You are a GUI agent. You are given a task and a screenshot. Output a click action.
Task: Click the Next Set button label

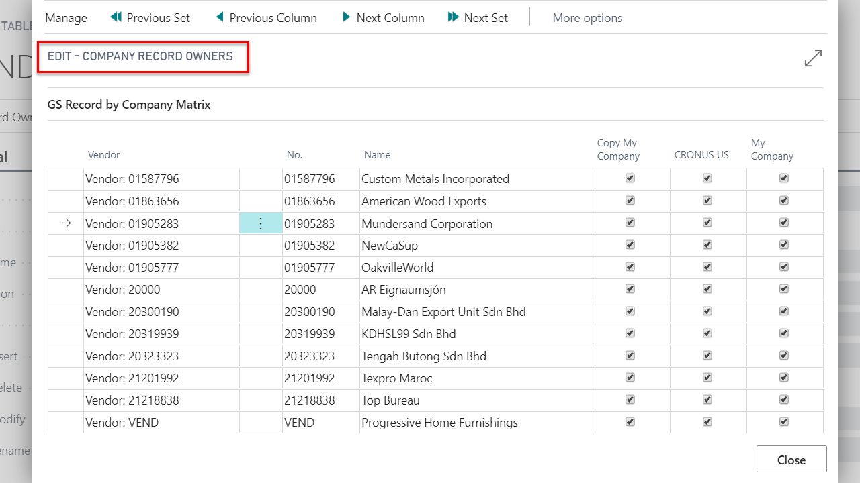pos(486,18)
